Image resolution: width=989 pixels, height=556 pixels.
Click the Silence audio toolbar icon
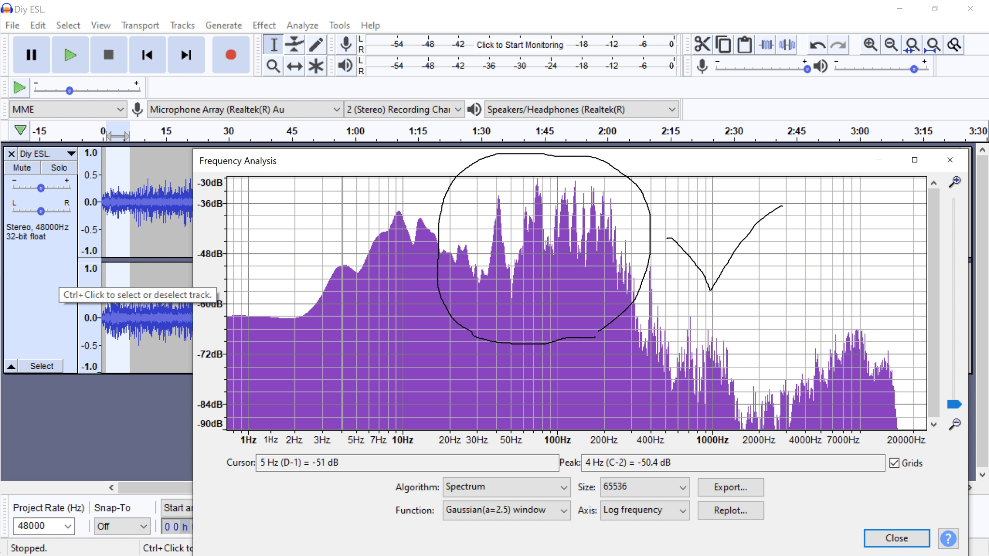click(x=787, y=44)
